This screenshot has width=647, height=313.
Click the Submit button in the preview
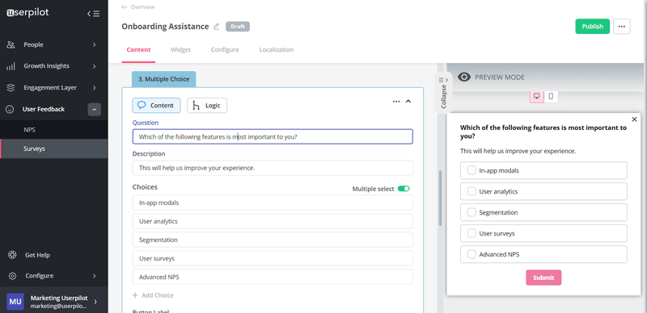(x=543, y=278)
